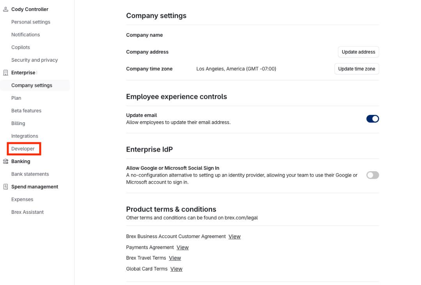
Task: Enable Google or Microsoft Social Sign In
Action: 372,175
